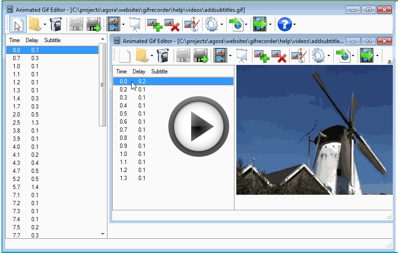The width and height of the screenshot is (398, 253).
Task: Select inner list frame at time 0.9
Action: tap(174, 146)
